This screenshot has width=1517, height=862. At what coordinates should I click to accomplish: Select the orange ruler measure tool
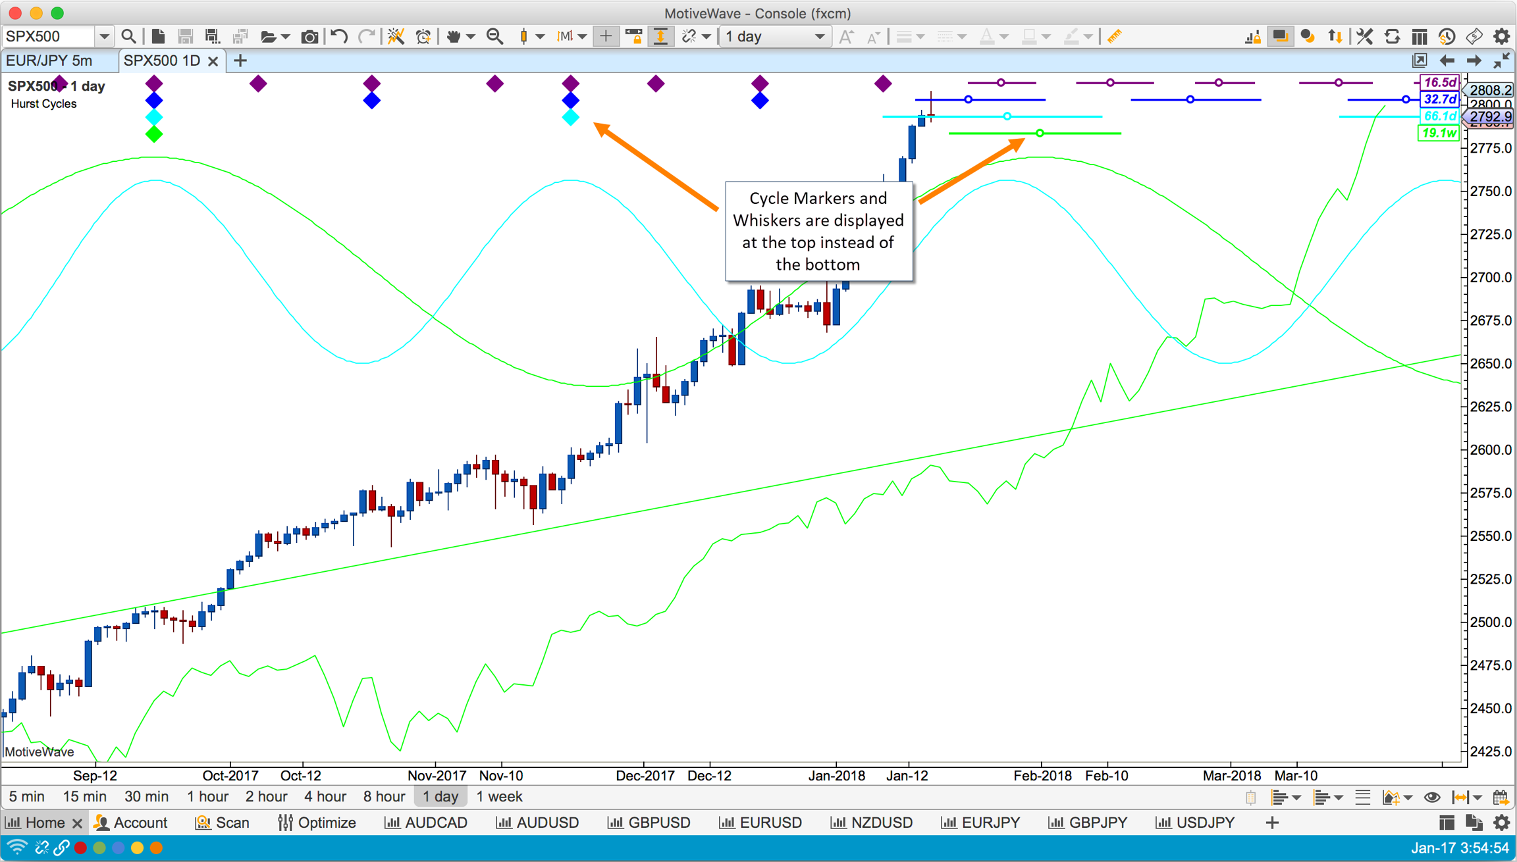tap(1114, 37)
